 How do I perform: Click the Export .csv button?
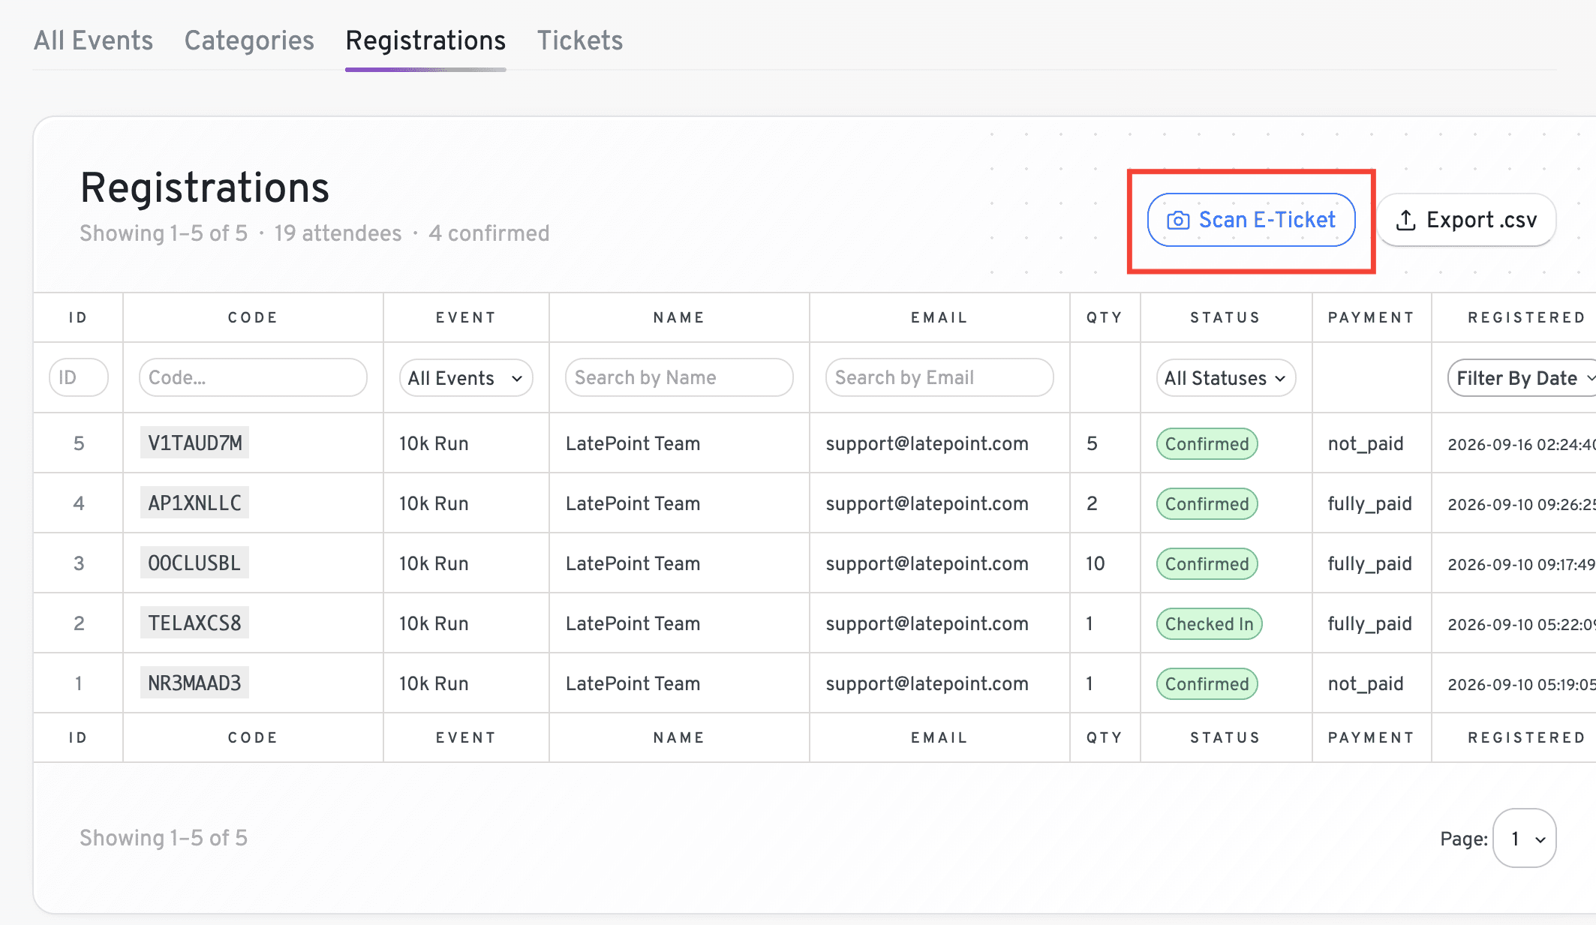click(1466, 220)
